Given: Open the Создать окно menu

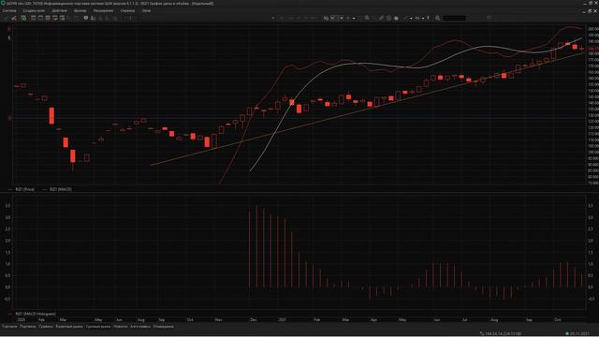Looking at the screenshot, I should 34,10.
